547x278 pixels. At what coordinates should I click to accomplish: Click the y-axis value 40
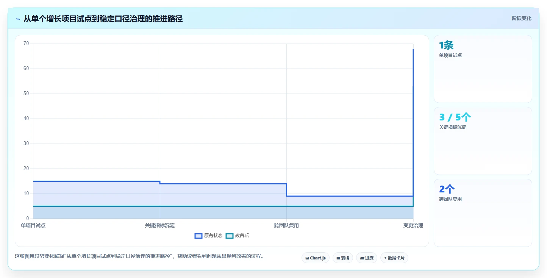(26, 119)
